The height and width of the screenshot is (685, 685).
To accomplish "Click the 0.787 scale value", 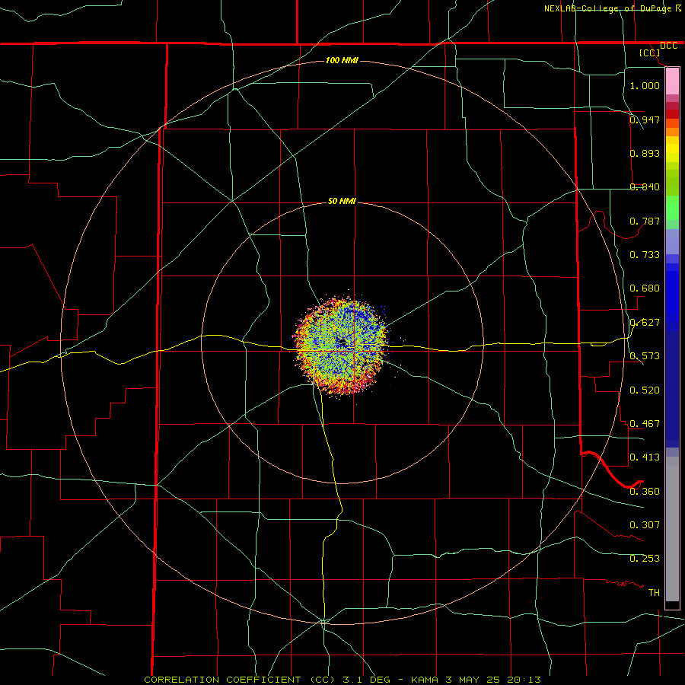I will 645,221.
